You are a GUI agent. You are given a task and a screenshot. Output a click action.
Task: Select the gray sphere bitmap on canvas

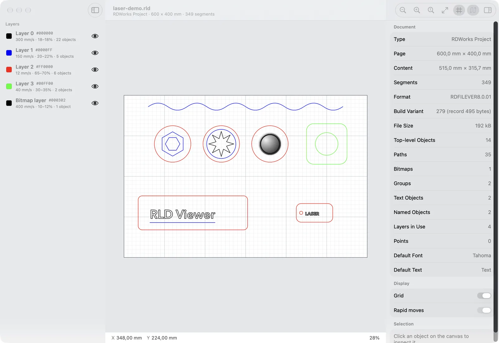tap(270, 144)
